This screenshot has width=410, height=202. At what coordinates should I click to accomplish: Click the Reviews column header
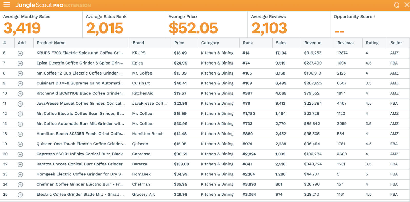(345, 43)
